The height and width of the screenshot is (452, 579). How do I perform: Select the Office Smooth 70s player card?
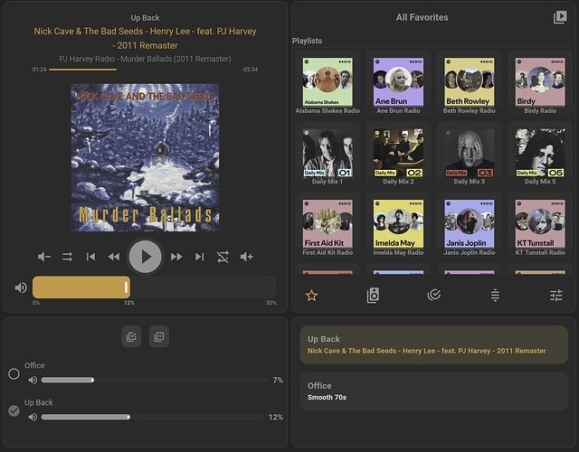tap(434, 391)
